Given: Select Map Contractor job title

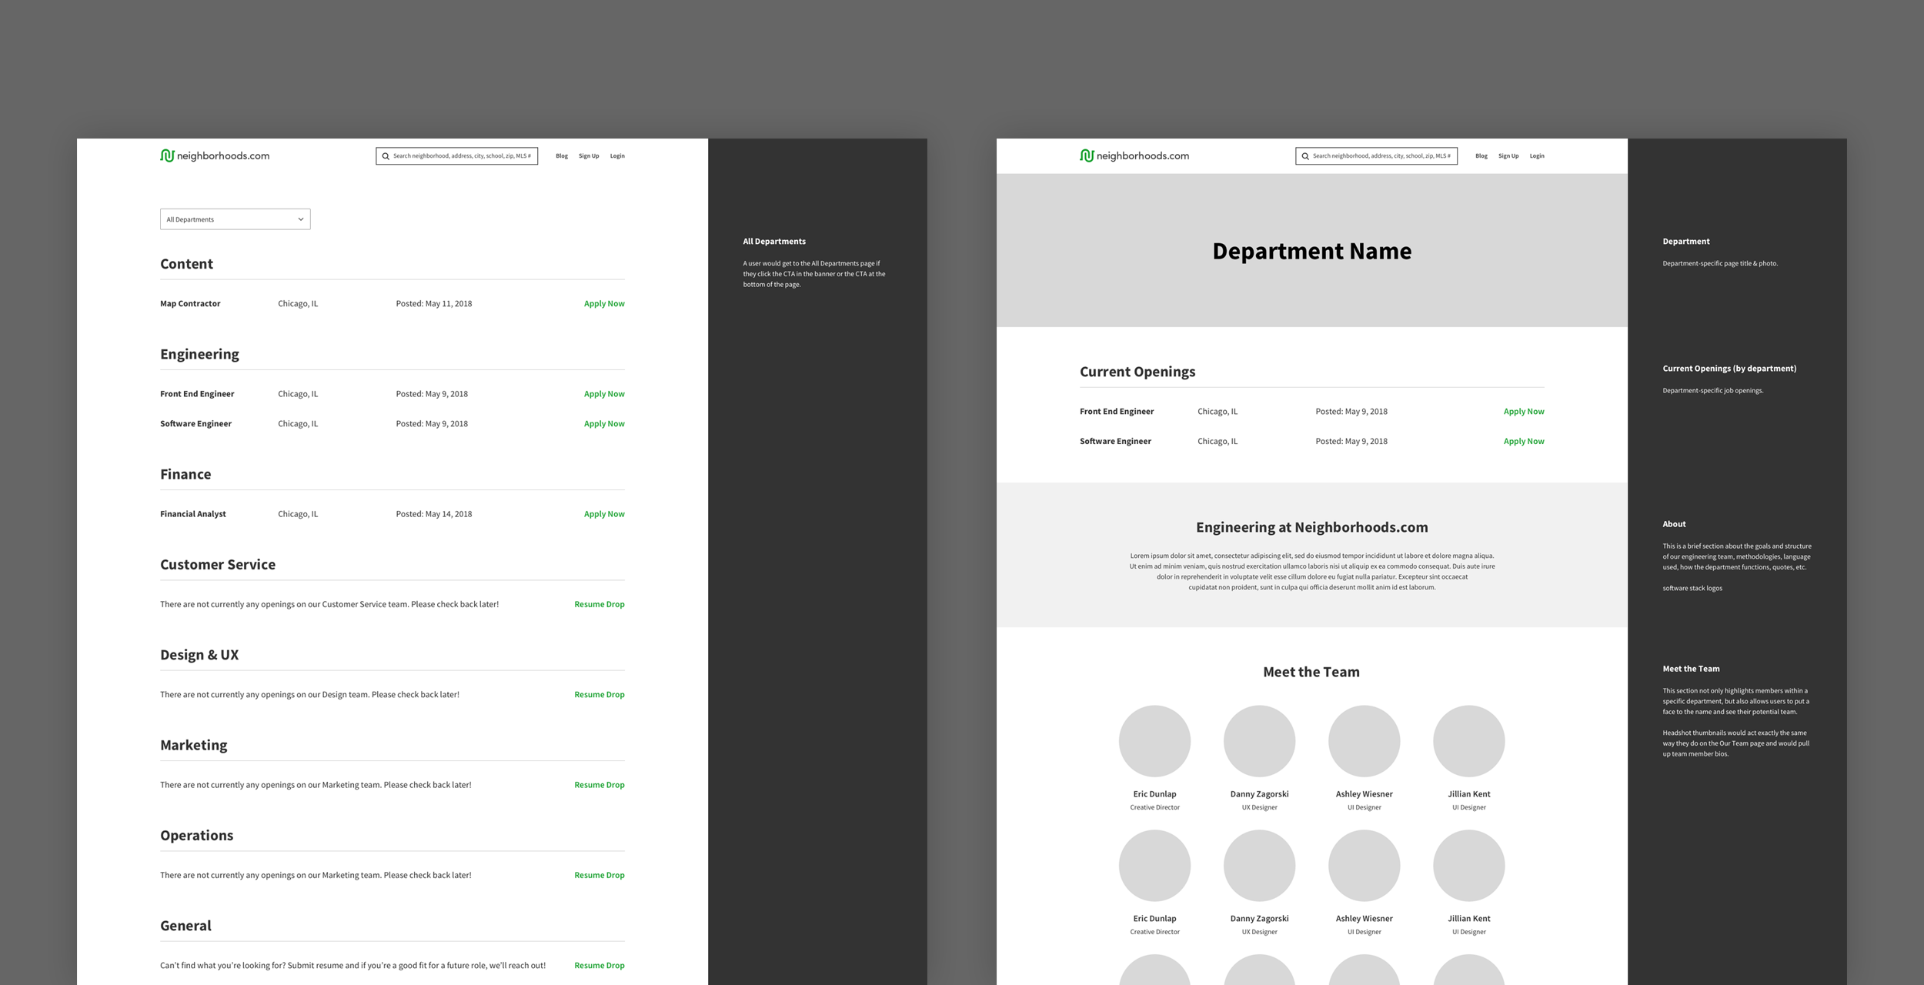Looking at the screenshot, I should point(190,304).
